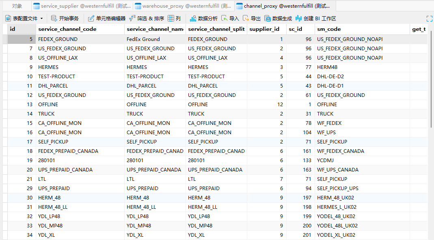Image resolution: width=434 pixels, height=240 pixels.
Task: Select the SELF_PICKUP service_channel_code cell
Action: (80, 142)
